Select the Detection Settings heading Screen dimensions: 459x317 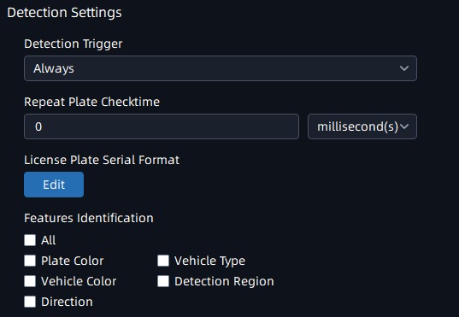[64, 13]
